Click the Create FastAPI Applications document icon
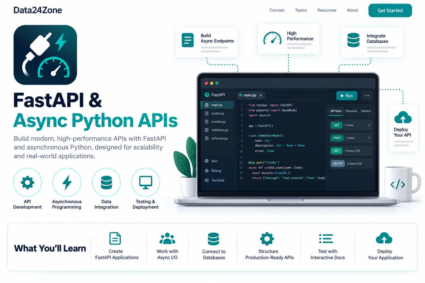425x283 pixels. click(115, 238)
